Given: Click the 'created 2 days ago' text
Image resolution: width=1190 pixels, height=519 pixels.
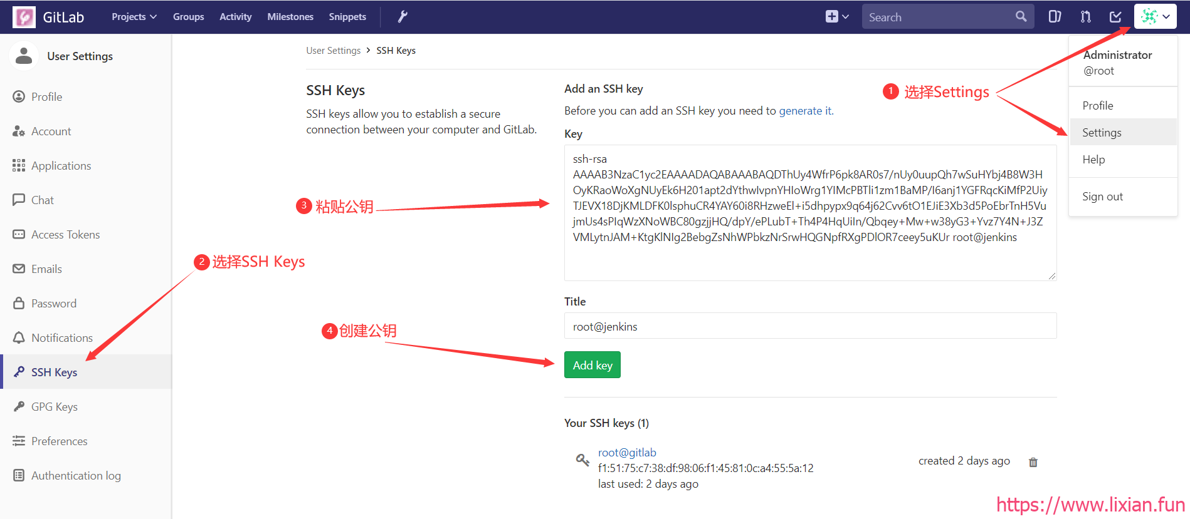Looking at the screenshot, I should point(964,461).
